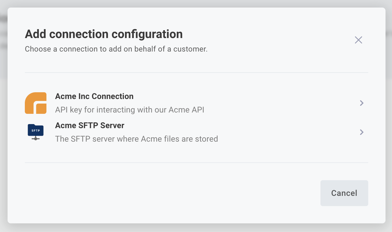Click the blurred backdrop above the dialog
Screen dimensions: 392x232
196,4
